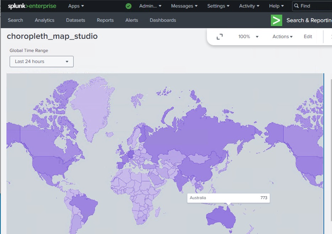332x234 pixels.
Task: Open the Help menu
Action: pyautogui.click(x=276, y=6)
